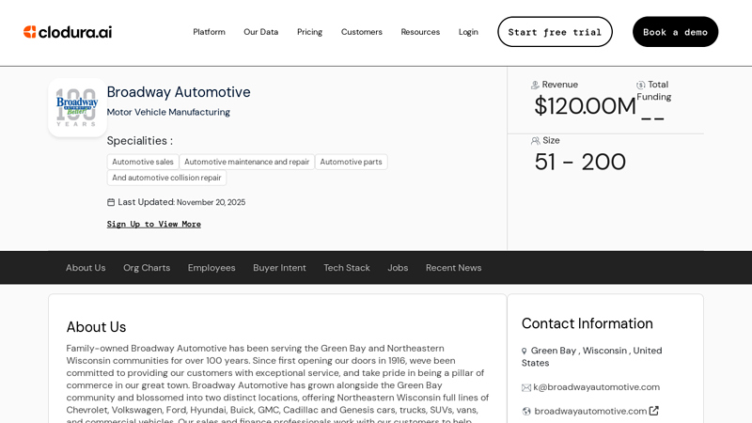Open the broadwayautomotive.com website link

click(x=590, y=411)
